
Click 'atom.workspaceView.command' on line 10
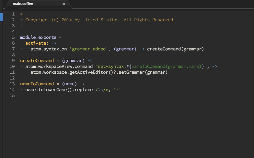(x=59, y=67)
